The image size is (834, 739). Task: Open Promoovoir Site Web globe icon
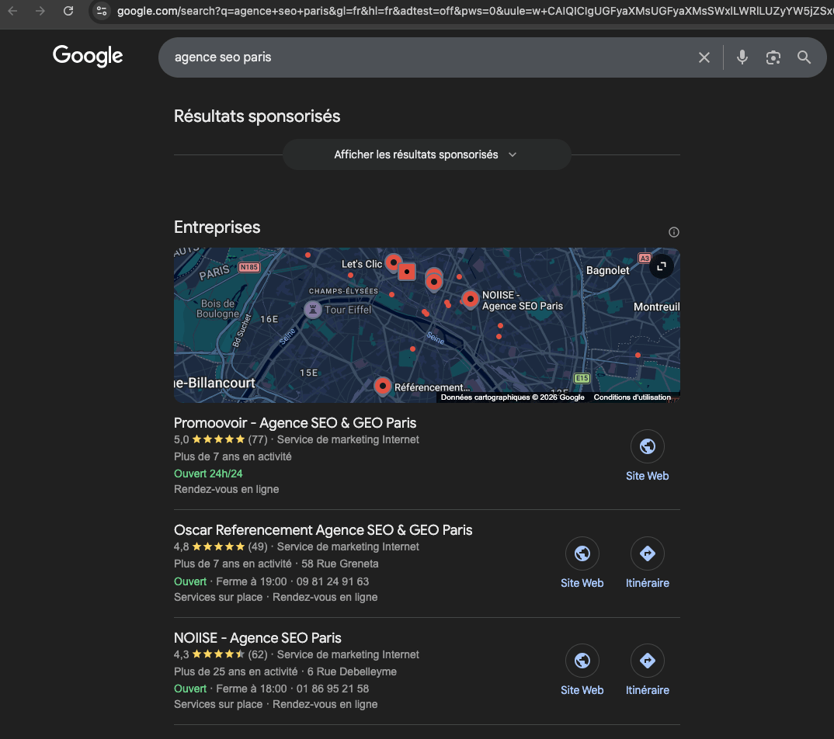[x=648, y=446]
